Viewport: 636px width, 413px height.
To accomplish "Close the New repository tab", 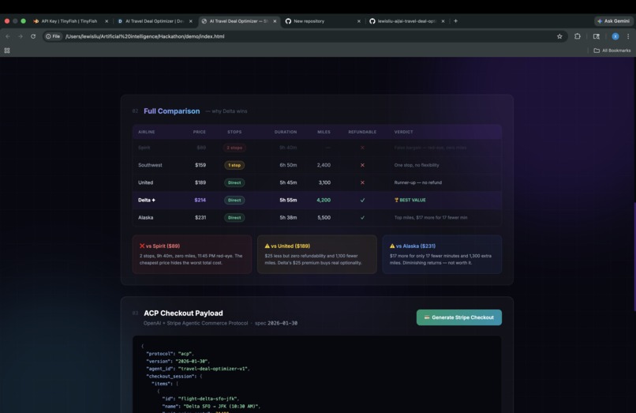I will (x=359, y=21).
